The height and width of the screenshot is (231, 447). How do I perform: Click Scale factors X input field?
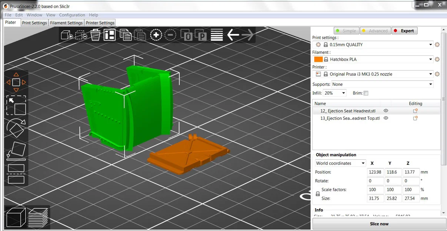[375, 190]
